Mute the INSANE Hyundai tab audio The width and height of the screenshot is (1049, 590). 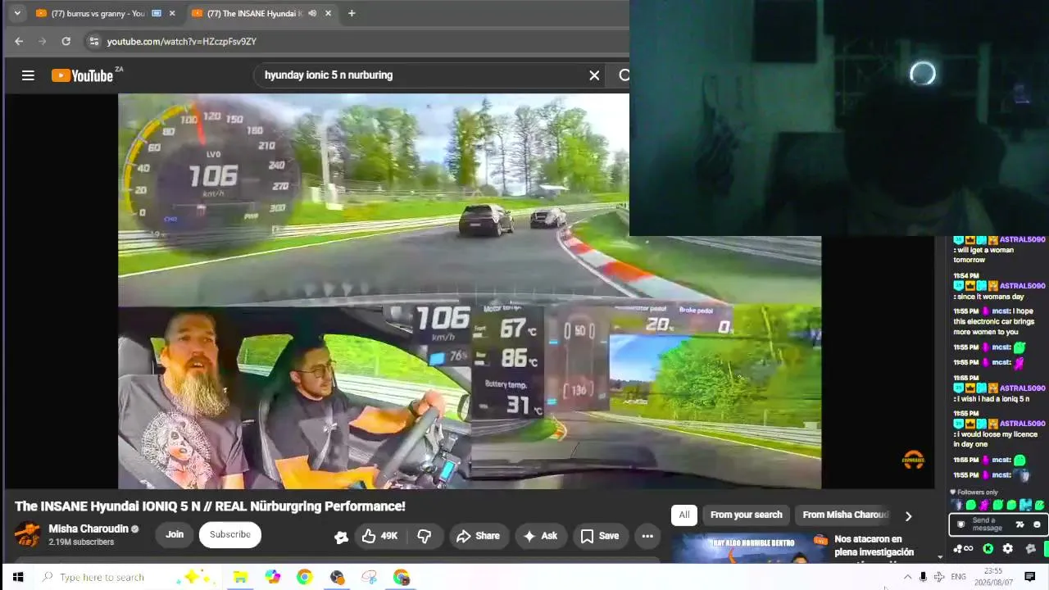(x=312, y=13)
